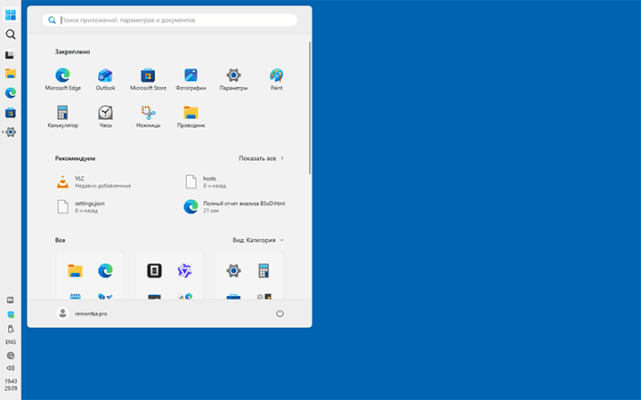
Task: Click the Start button on taskbar
Action: [11, 15]
